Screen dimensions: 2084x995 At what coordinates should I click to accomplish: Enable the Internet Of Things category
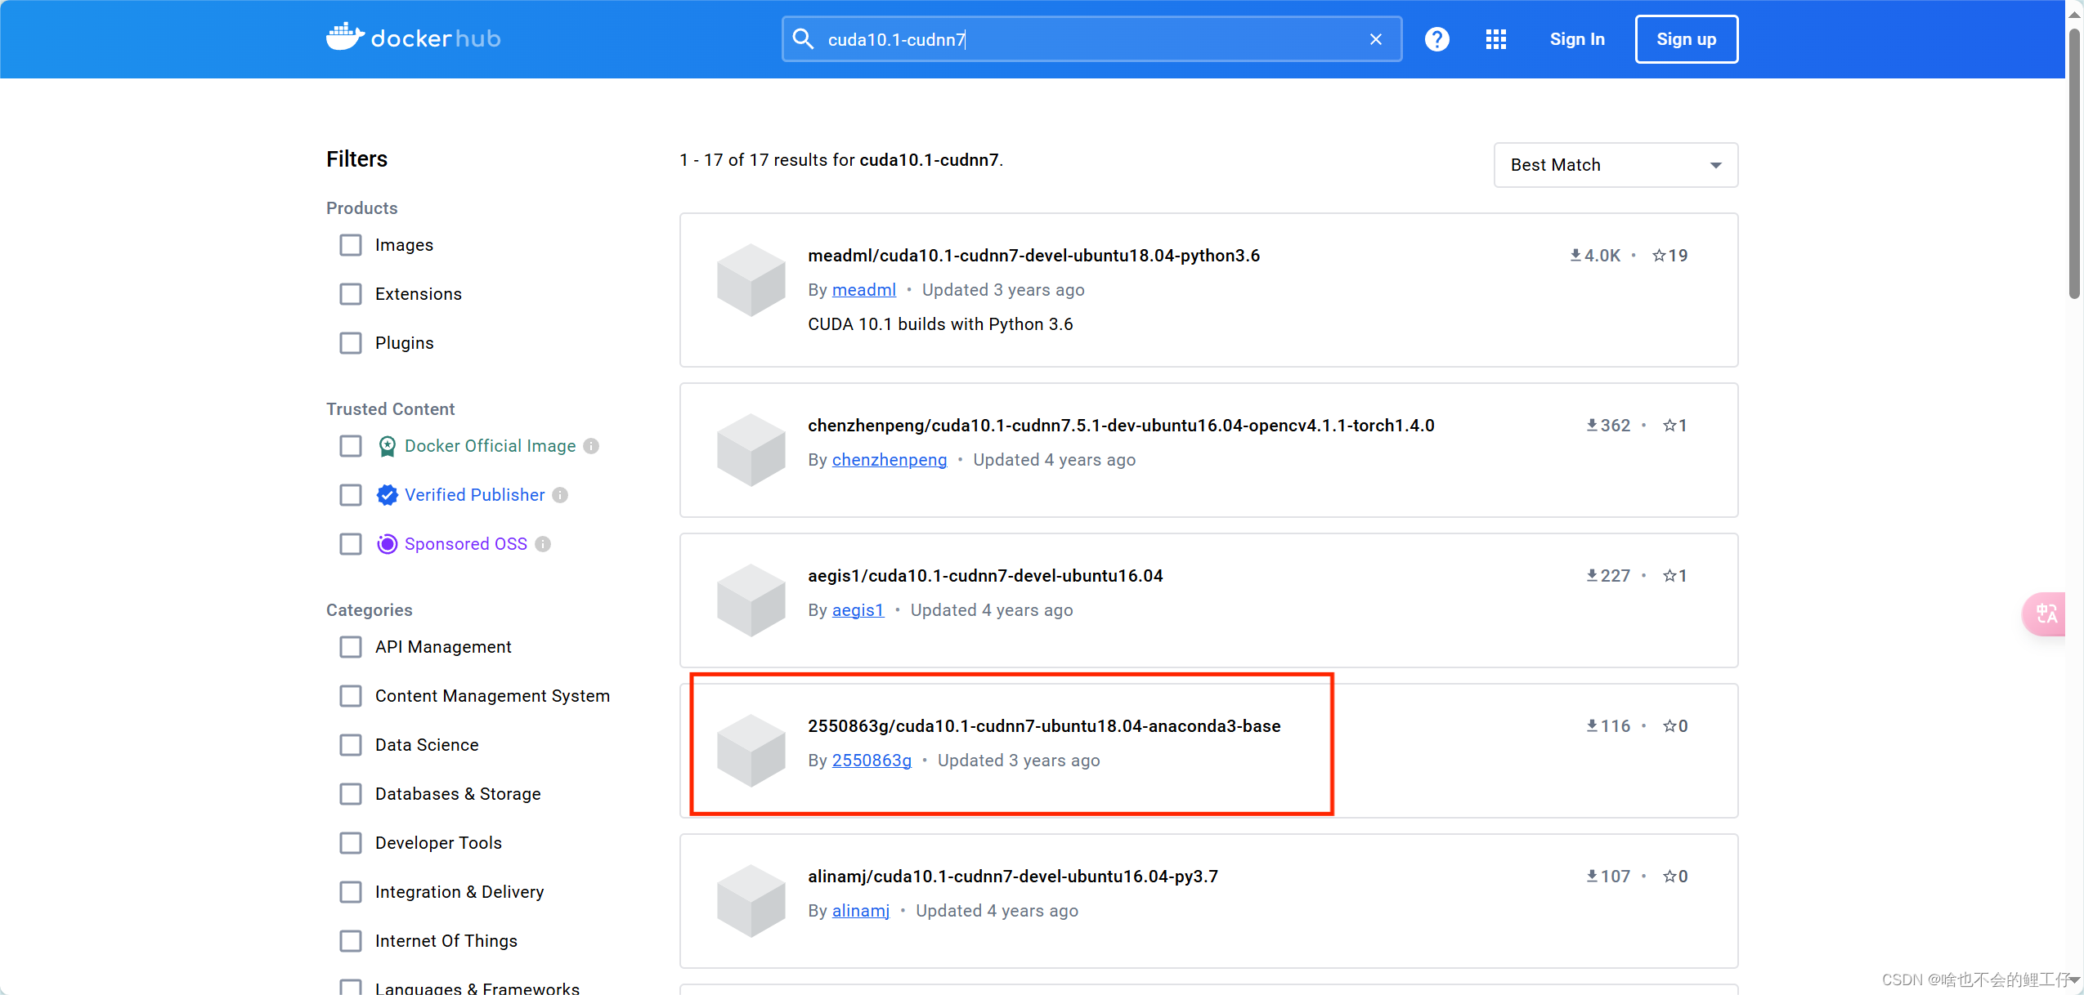point(350,940)
